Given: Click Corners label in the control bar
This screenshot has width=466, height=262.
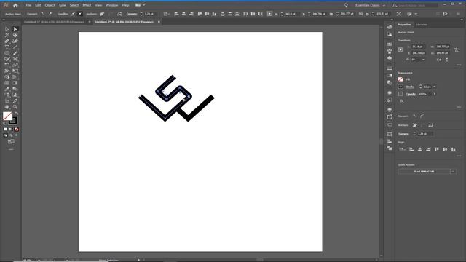Looking at the screenshot, I should [131, 14].
